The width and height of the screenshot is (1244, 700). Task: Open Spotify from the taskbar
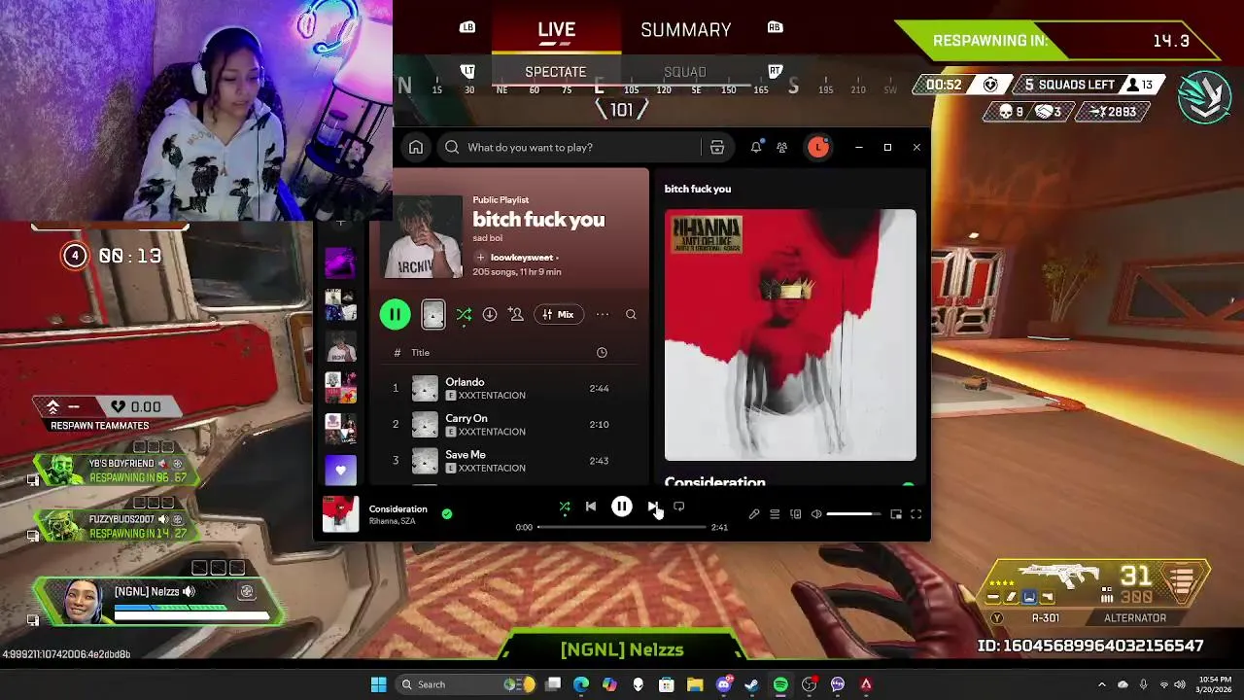coord(780,684)
